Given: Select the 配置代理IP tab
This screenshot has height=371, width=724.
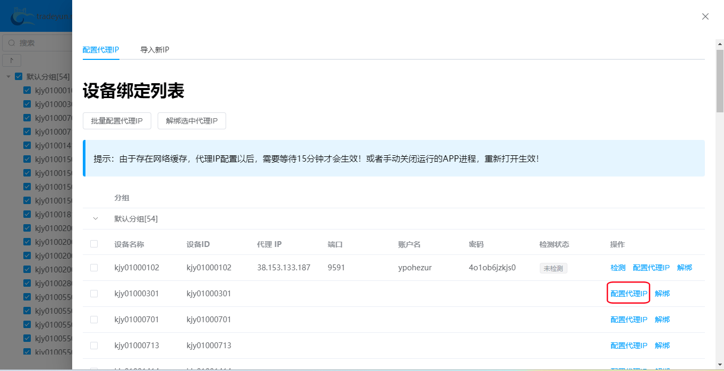Looking at the screenshot, I should click(x=101, y=50).
